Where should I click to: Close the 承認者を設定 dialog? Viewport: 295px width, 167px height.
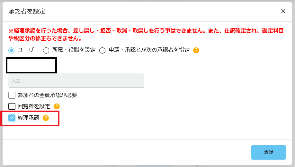[x=283, y=11]
